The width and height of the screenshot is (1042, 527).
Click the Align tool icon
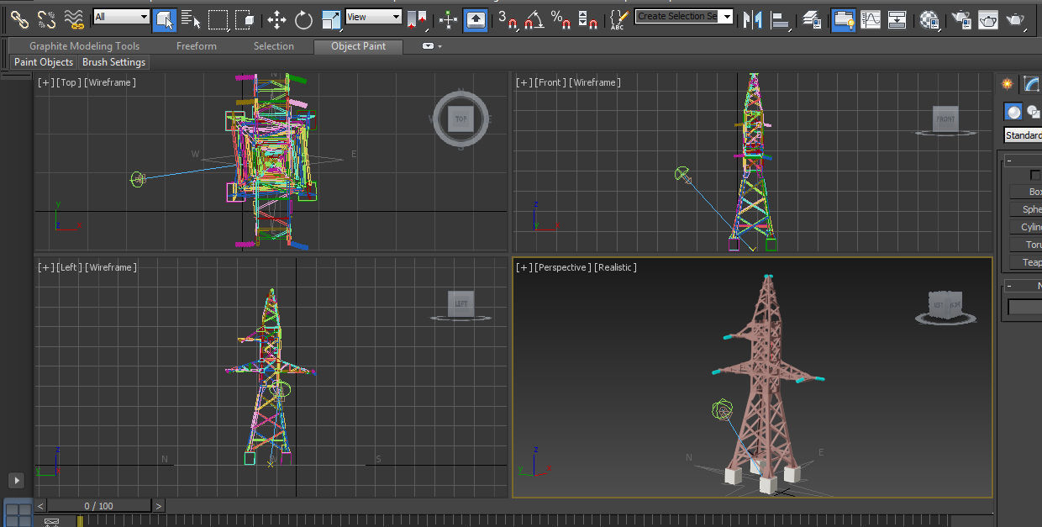pos(780,18)
